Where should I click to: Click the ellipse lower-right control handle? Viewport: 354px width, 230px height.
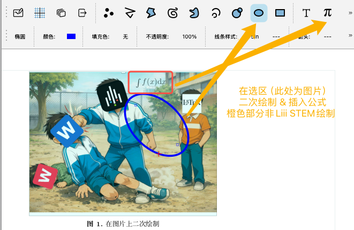click(177, 144)
